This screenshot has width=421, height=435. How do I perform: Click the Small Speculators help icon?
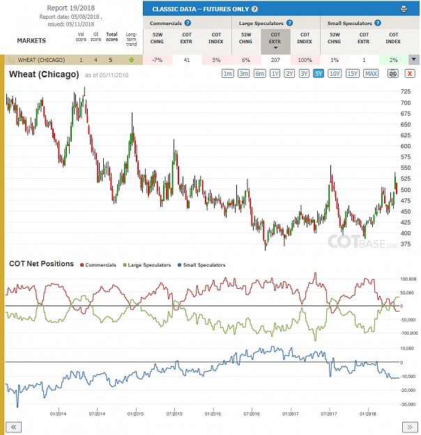click(378, 23)
